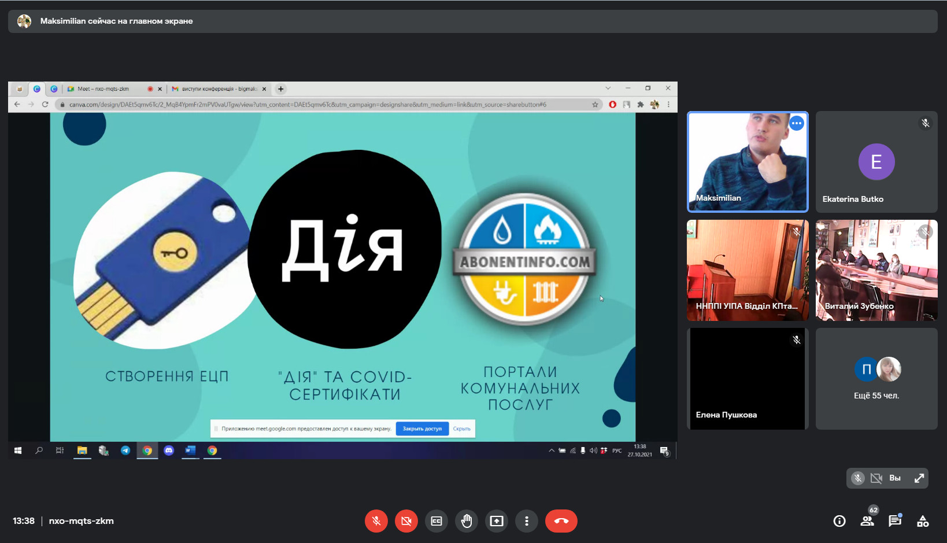Expand your self-view tile

point(919,478)
